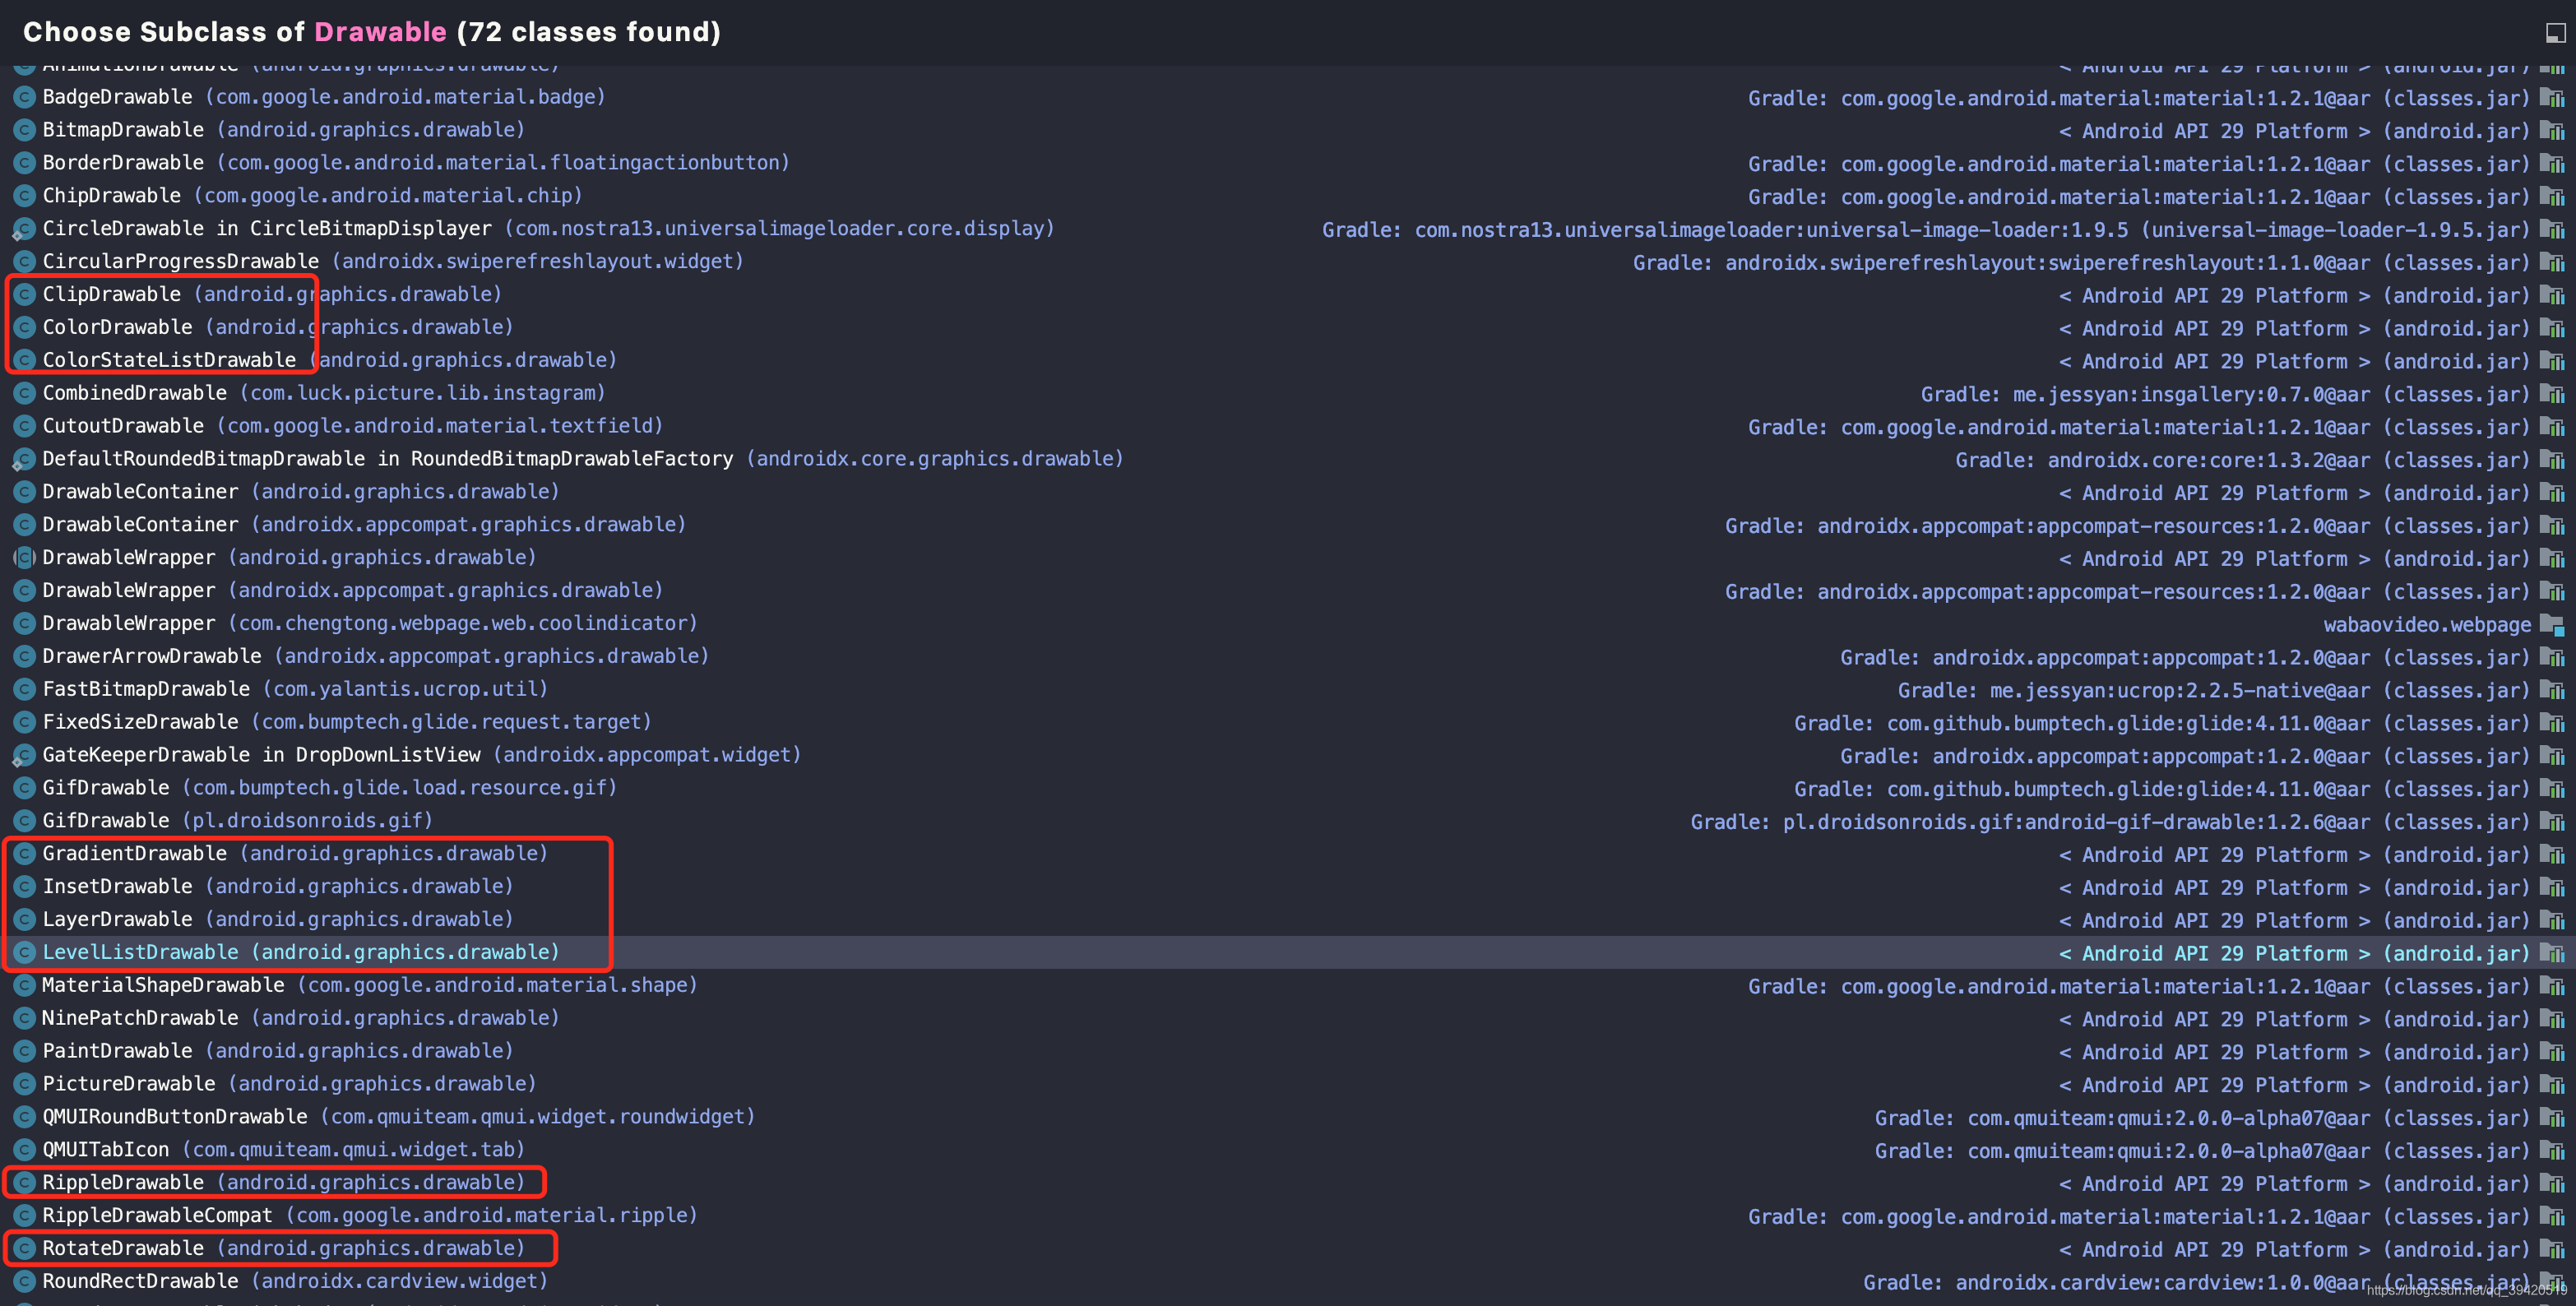Select BitmapDrawable in the list
The width and height of the screenshot is (2576, 1306).
[x=1288, y=131]
